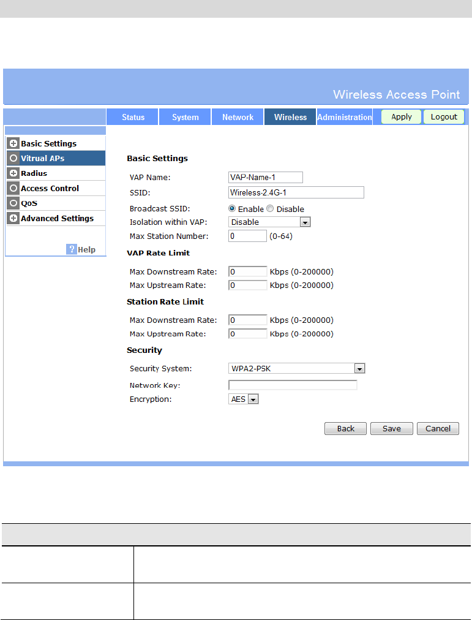Switch to the Status tab
The image size is (472, 620).
133,117
